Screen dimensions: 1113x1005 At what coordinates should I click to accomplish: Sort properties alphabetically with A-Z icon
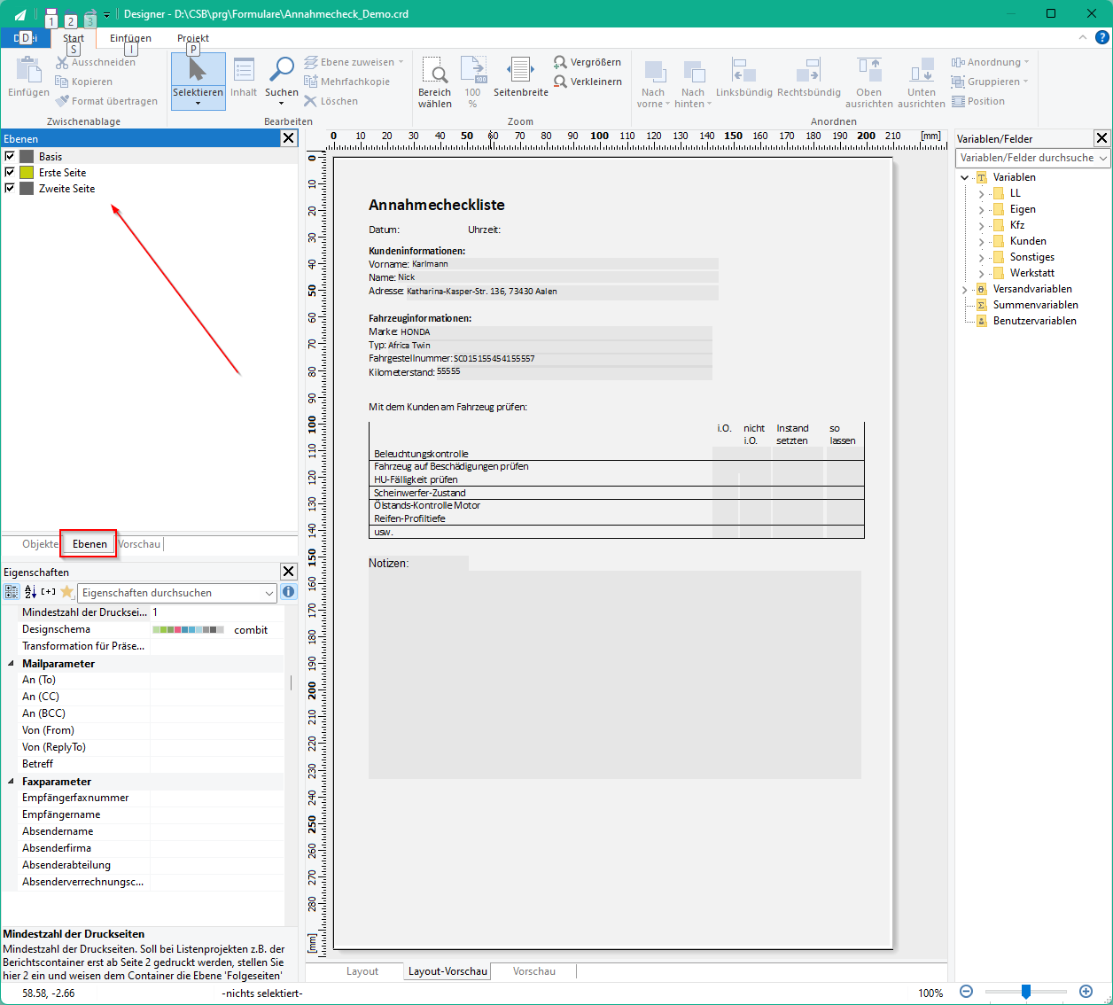click(x=30, y=592)
